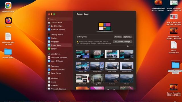Viewport: 182px width, 102px height.
Task: Choose Classic screen saver
Action: click(127, 78)
